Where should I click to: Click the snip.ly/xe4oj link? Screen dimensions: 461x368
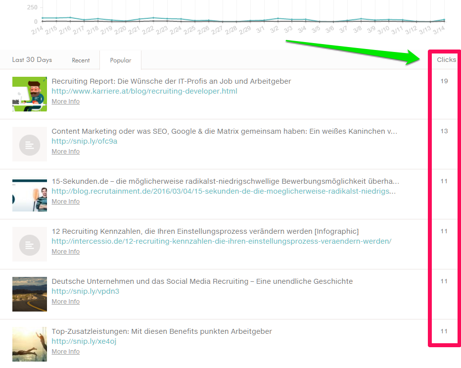click(x=85, y=341)
